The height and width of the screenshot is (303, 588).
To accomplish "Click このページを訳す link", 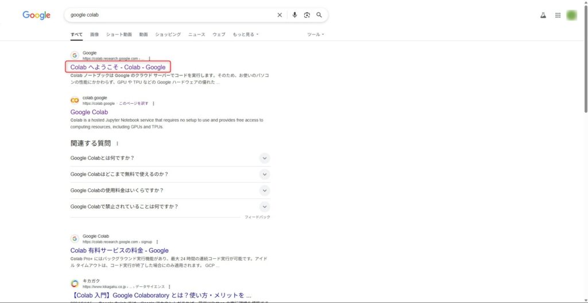I will coord(134,104).
